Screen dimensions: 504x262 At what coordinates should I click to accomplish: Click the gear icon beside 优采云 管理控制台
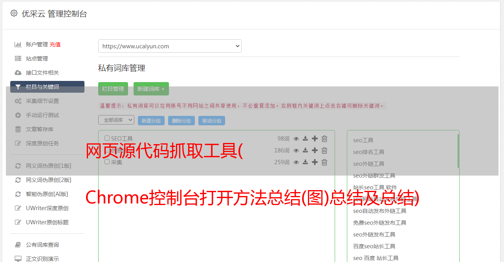coord(14,13)
